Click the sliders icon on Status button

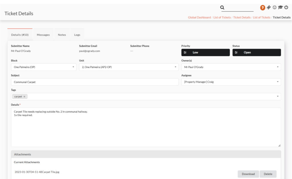pos(236,53)
